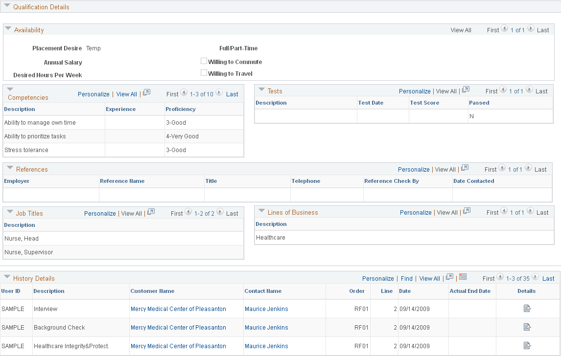
Task: Enable the Willing to Travel option
Action: [x=204, y=72]
